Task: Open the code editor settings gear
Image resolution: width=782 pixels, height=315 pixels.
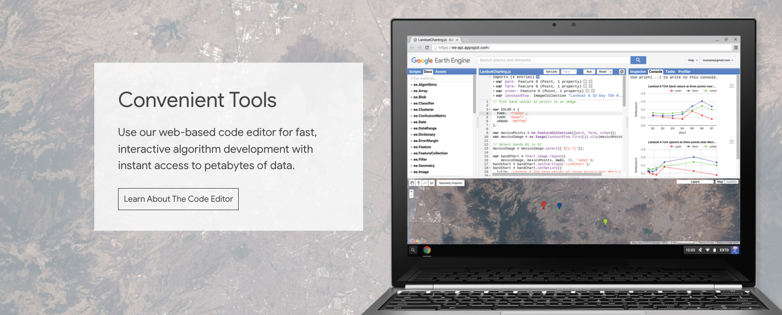Action: [x=622, y=72]
